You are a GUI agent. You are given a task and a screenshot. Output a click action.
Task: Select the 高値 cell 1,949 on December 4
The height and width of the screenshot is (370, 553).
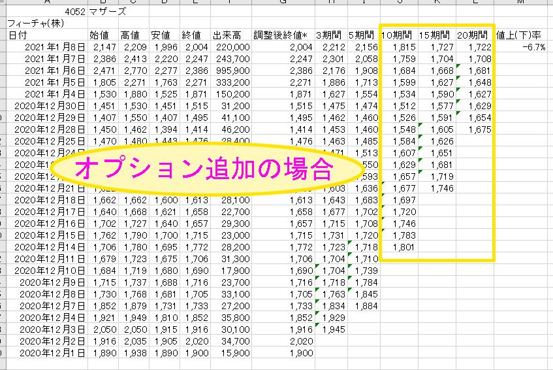134,318
